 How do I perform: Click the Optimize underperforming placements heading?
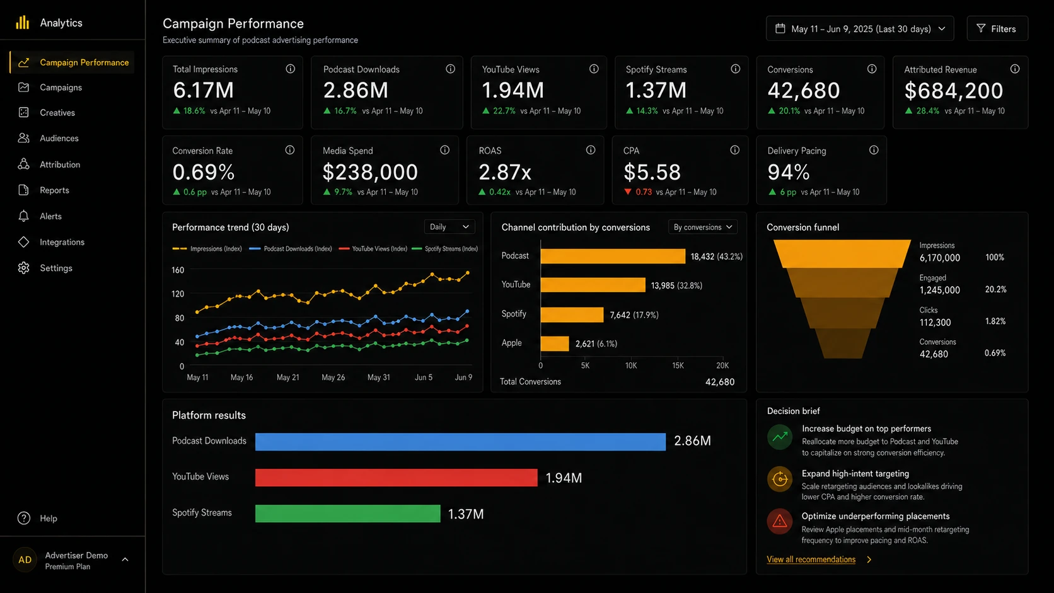click(x=876, y=516)
